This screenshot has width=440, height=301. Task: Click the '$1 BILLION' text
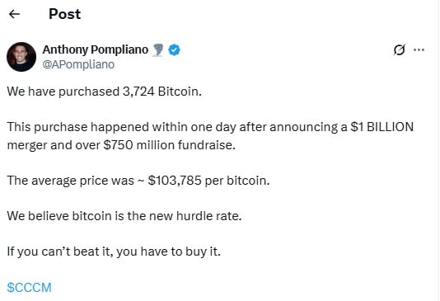click(382, 127)
